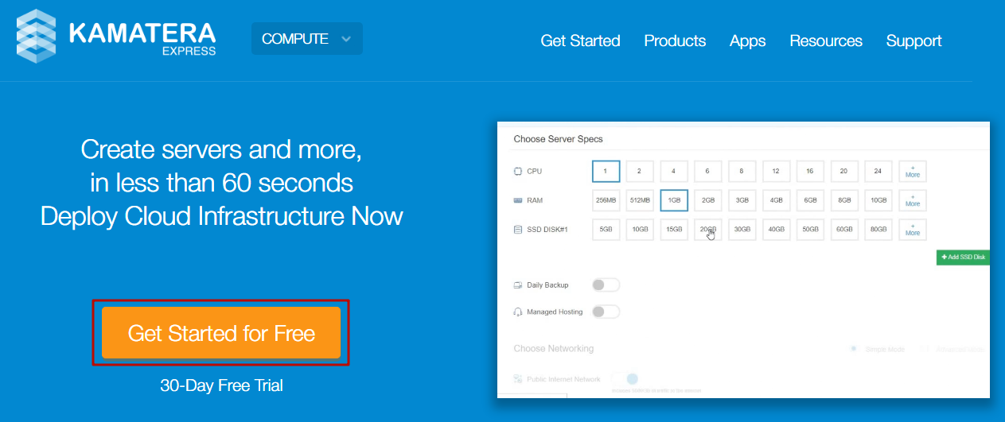Screen dimensions: 1005x422
Task: Click the Managed Hosting headset icon
Action: click(x=518, y=312)
